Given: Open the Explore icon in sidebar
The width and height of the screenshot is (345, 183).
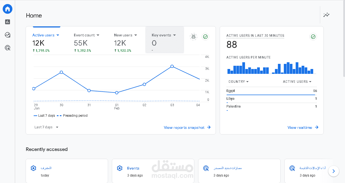Looking at the screenshot, I should (x=8, y=35).
